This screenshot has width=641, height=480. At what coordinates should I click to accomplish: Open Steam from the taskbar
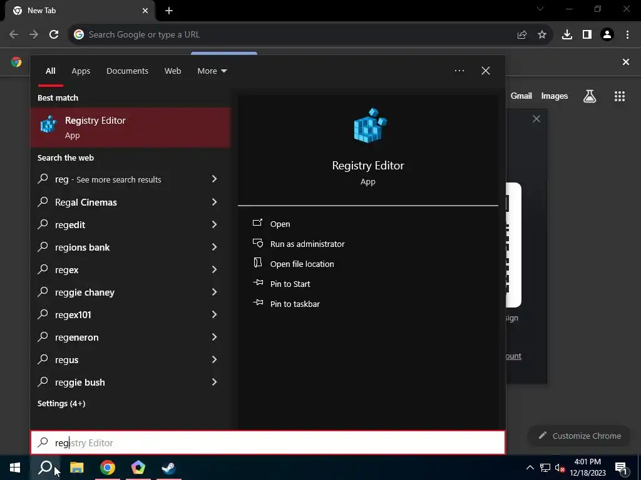tap(169, 467)
